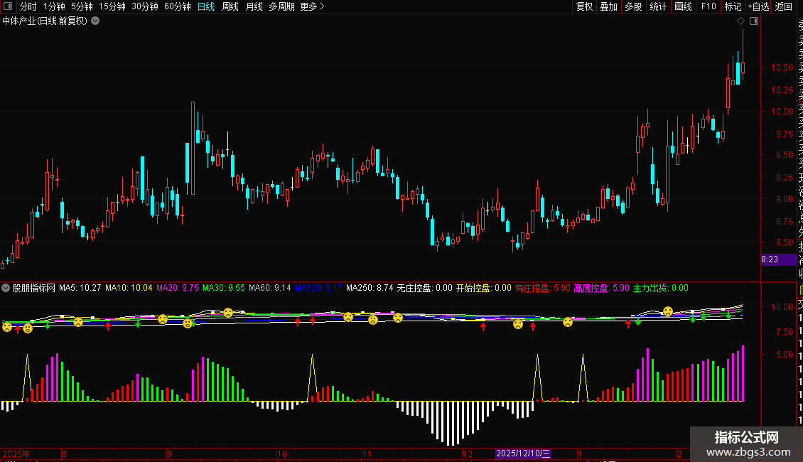Select the 日线 daily period
Screen dimensions: 803x462
click(206, 6)
